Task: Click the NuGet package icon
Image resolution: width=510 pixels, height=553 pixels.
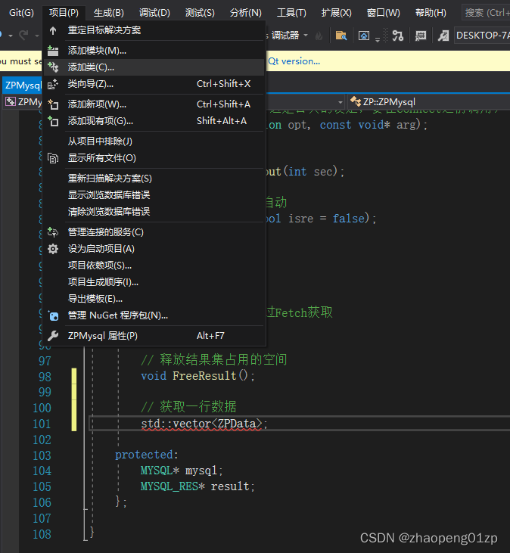Action: (53, 315)
